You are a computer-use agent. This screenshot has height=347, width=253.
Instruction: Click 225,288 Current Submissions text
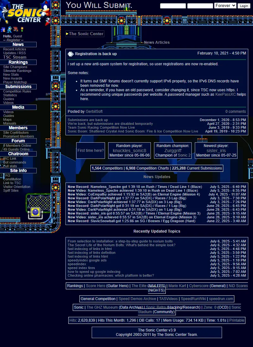coord(197,168)
